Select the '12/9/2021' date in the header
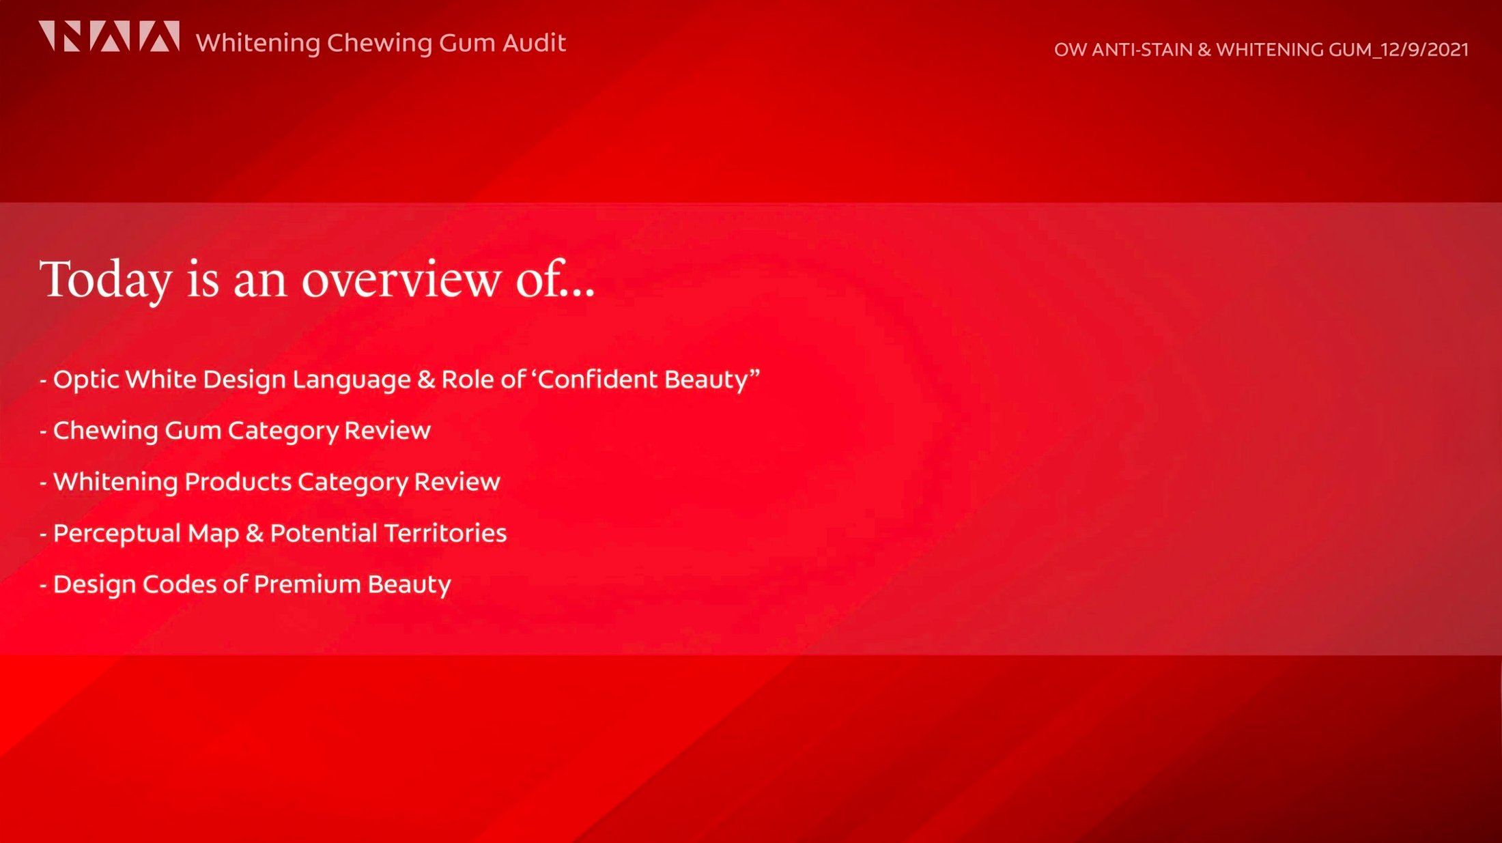 tap(1425, 50)
